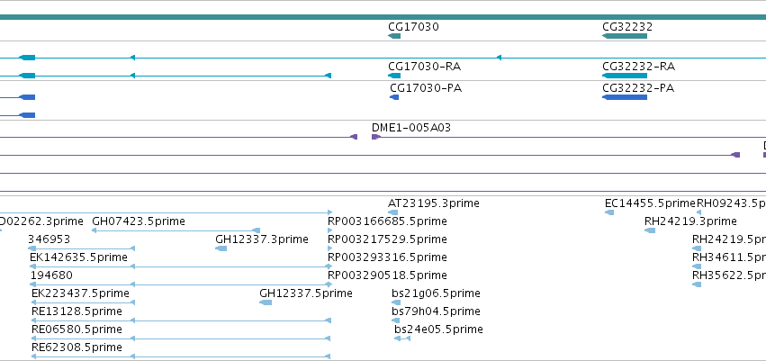Open the bs21g06.5prime label
The width and height of the screenshot is (766, 361).
[436, 293]
